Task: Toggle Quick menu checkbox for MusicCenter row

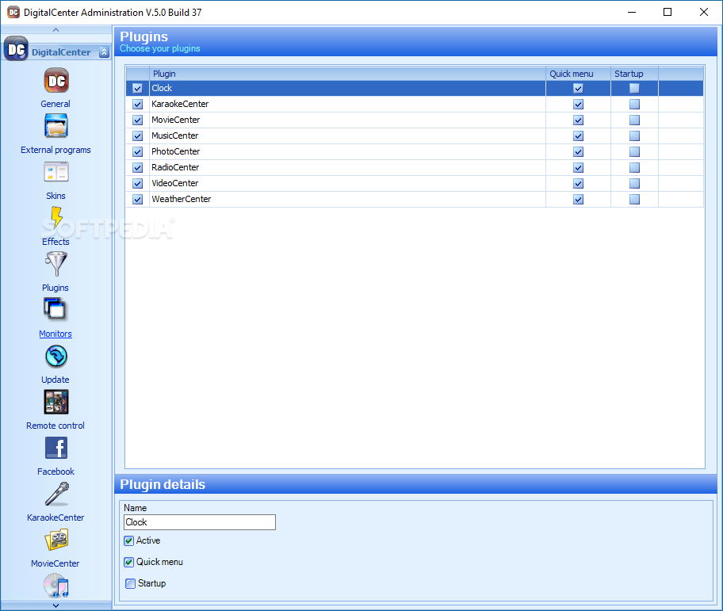Action: [x=578, y=136]
